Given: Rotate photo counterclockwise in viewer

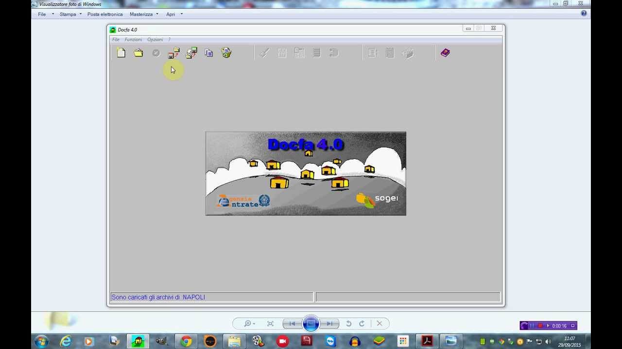Looking at the screenshot, I should [x=348, y=324].
